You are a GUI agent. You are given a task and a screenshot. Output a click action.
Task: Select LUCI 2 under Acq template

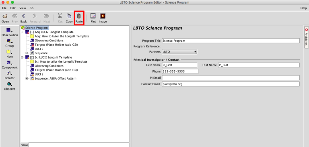pos(39,49)
